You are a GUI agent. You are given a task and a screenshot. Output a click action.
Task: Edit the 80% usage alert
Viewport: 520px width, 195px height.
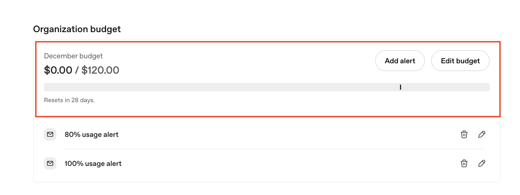click(x=482, y=134)
